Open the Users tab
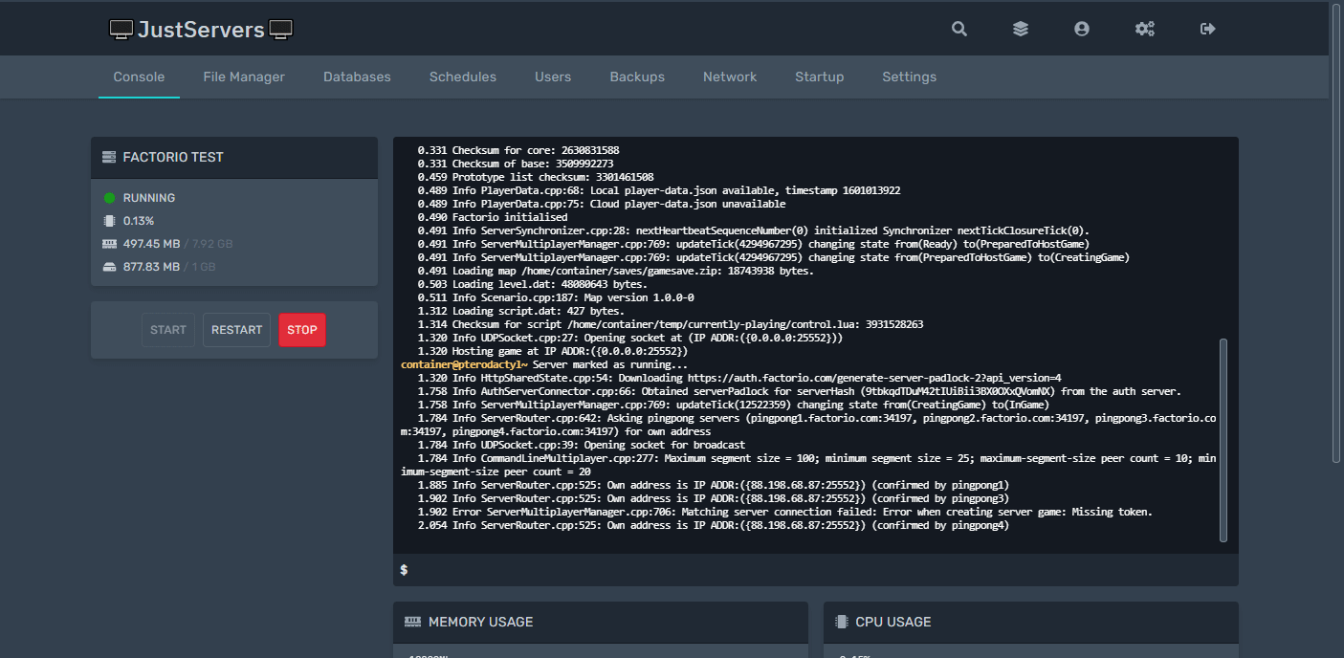 [x=553, y=77]
